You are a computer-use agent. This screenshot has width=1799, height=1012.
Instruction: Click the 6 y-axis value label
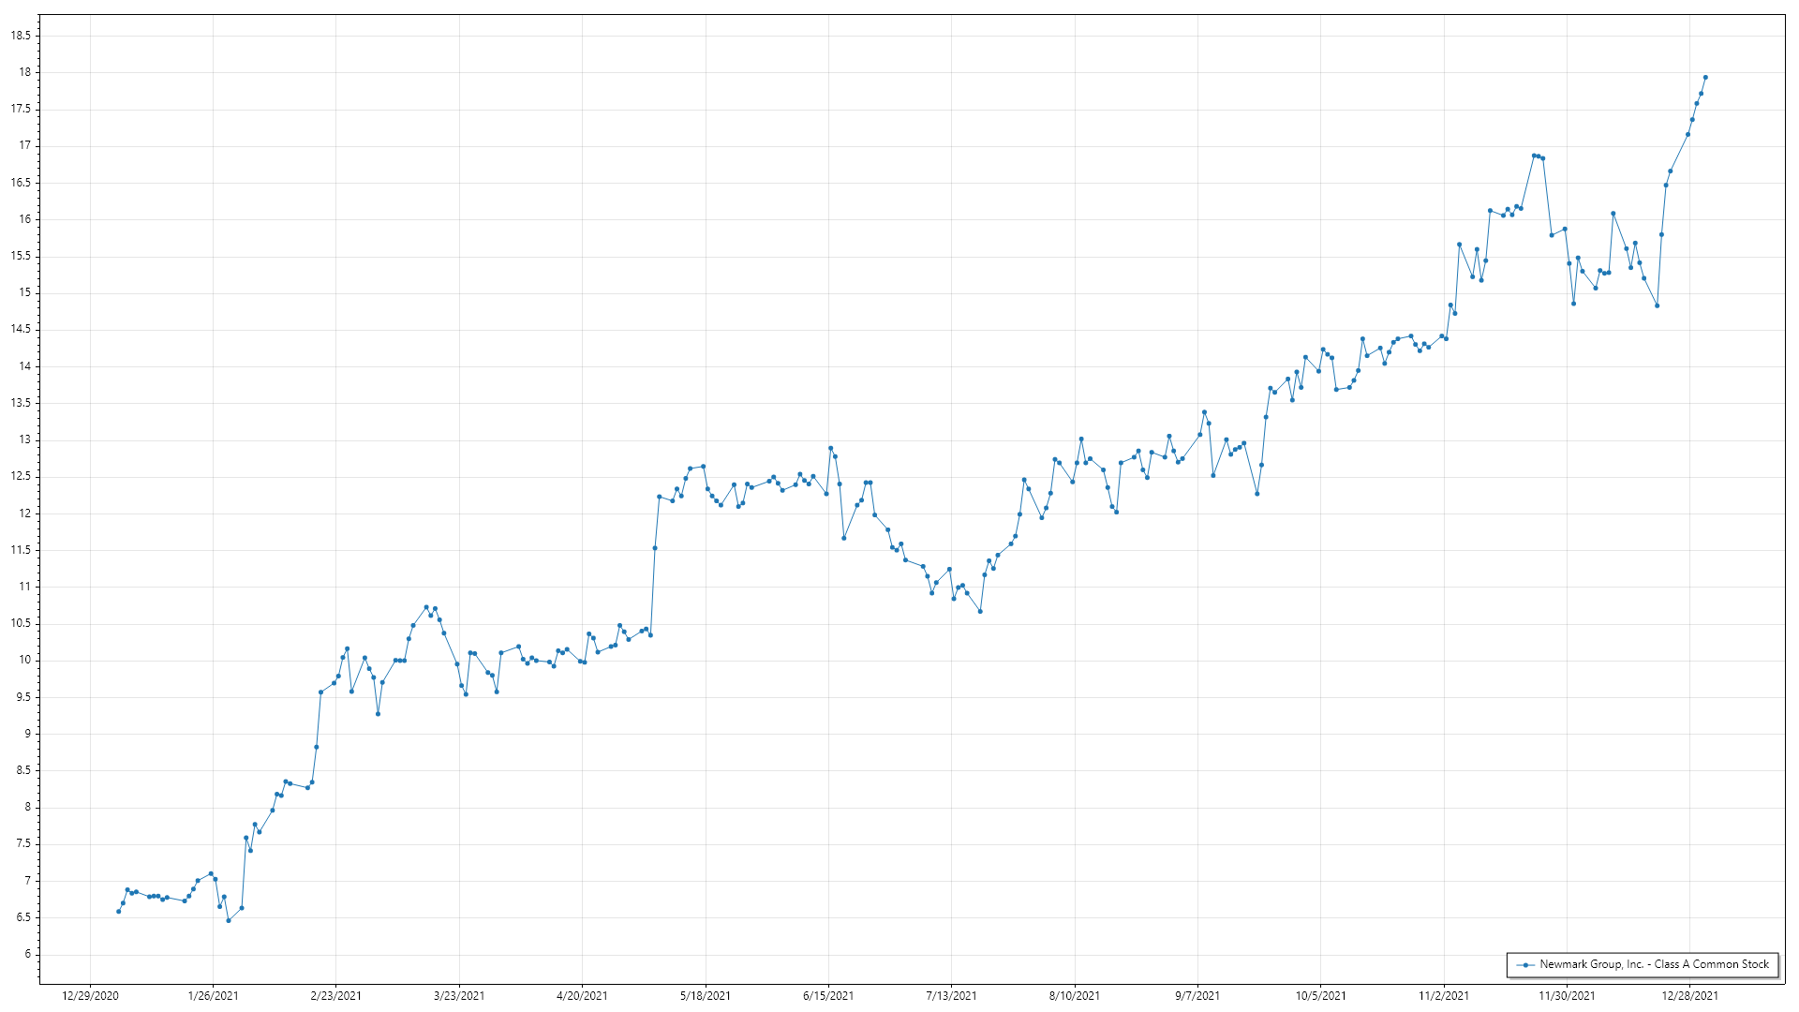click(x=27, y=954)
